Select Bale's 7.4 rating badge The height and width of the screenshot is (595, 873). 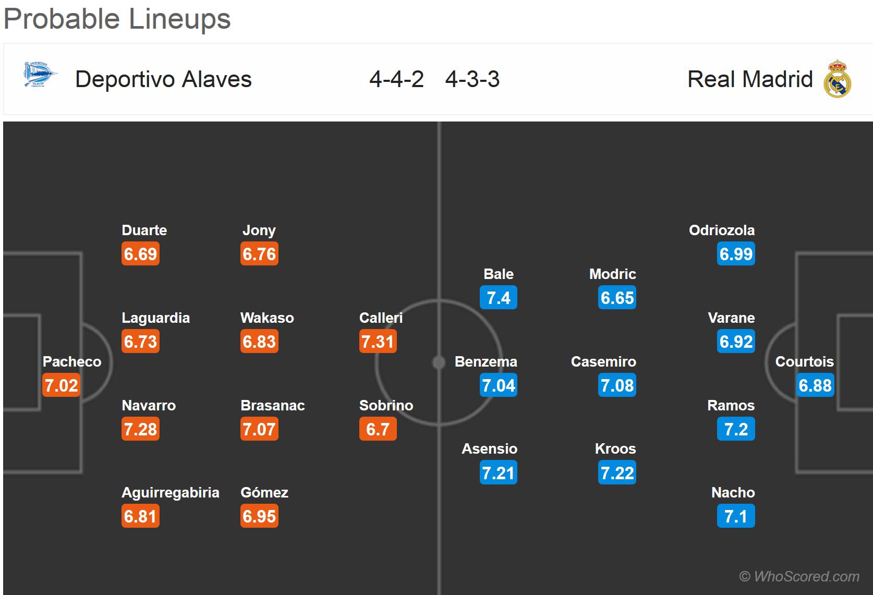click(x=499, y=298)
